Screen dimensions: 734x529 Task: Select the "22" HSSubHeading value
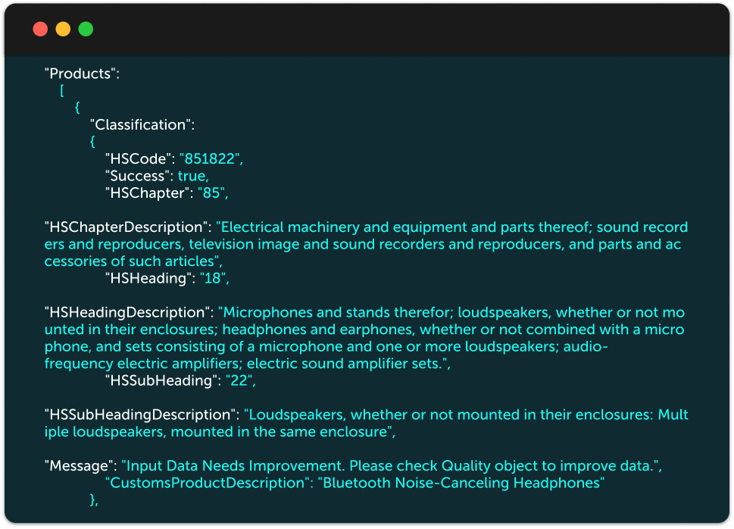241,380
